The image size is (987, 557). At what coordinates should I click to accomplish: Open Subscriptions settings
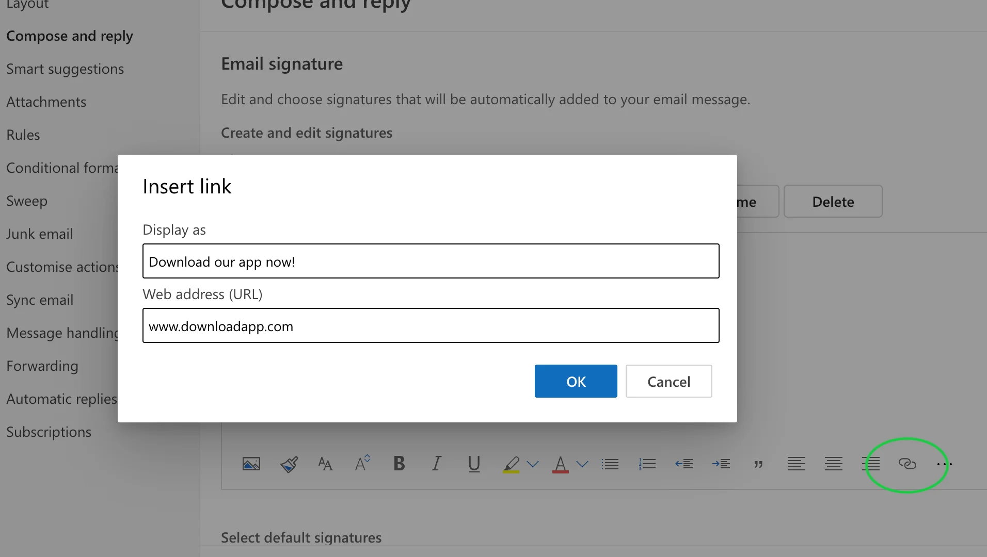click(49, 432)
